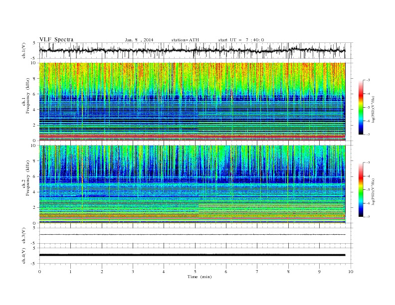The width and height of the screenshot is (395, 305).
Task: Click the thick ch.4 voltage trace
Action: [192, 255]
